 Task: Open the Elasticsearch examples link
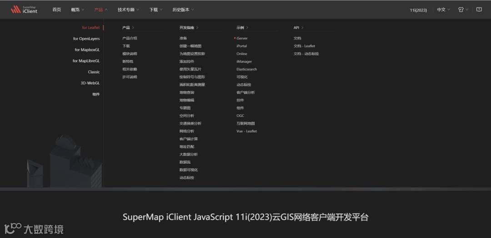[246, 69]
